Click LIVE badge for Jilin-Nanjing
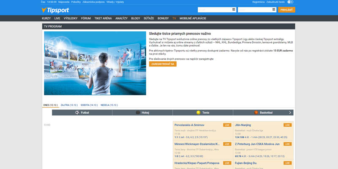Image resolution: width=338 pixels, height=169 pixels. click(288, 125)
